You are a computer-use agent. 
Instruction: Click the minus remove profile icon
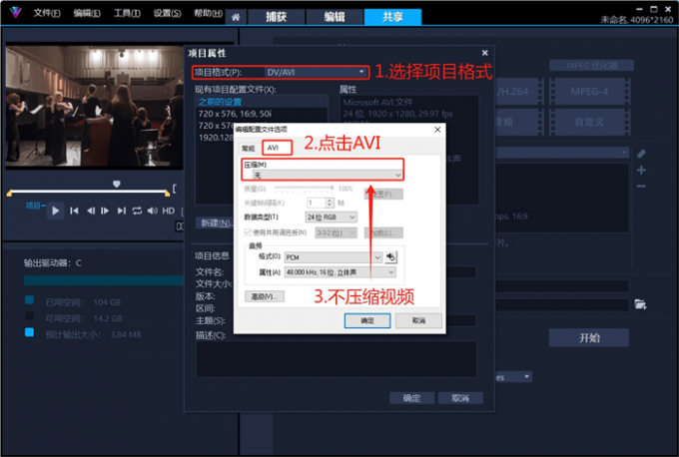click(x=641, y=186)
